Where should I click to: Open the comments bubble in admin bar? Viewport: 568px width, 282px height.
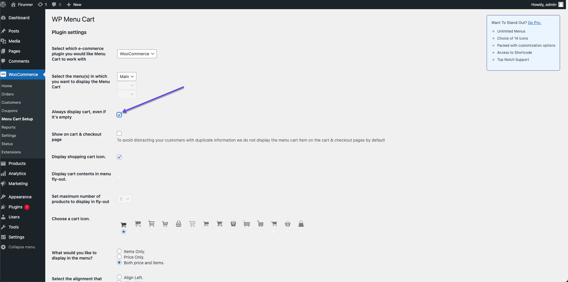tap(57, 4)
